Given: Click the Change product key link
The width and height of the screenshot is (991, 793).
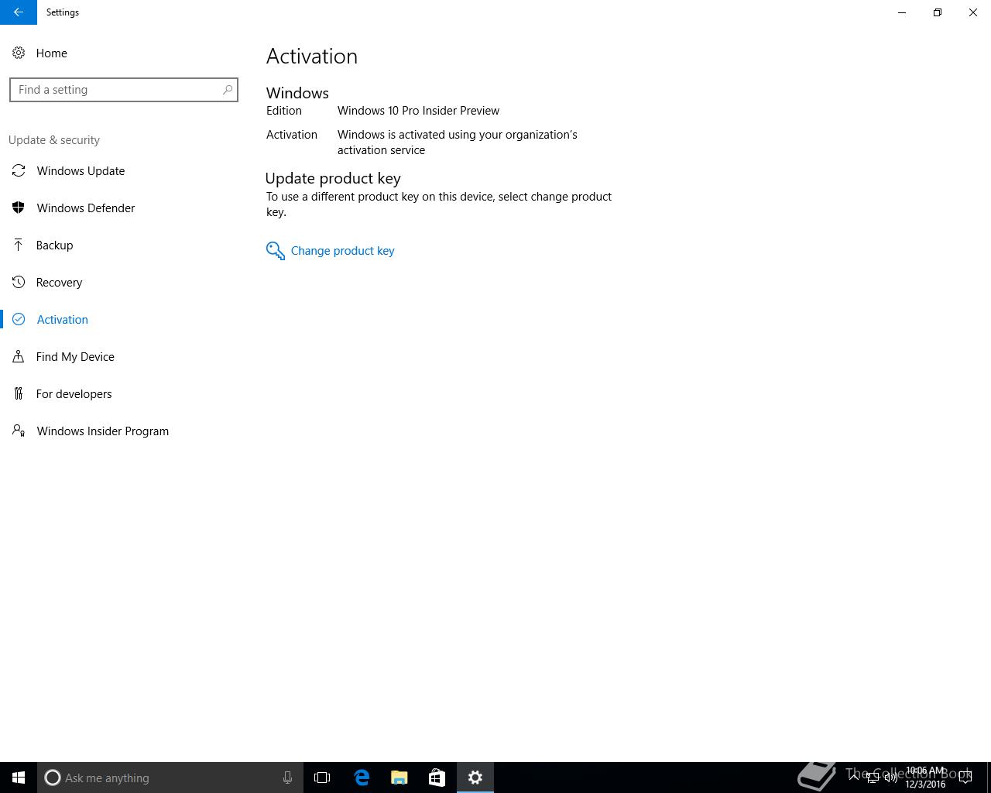Looking at the screenshot, I should [342, 251].
